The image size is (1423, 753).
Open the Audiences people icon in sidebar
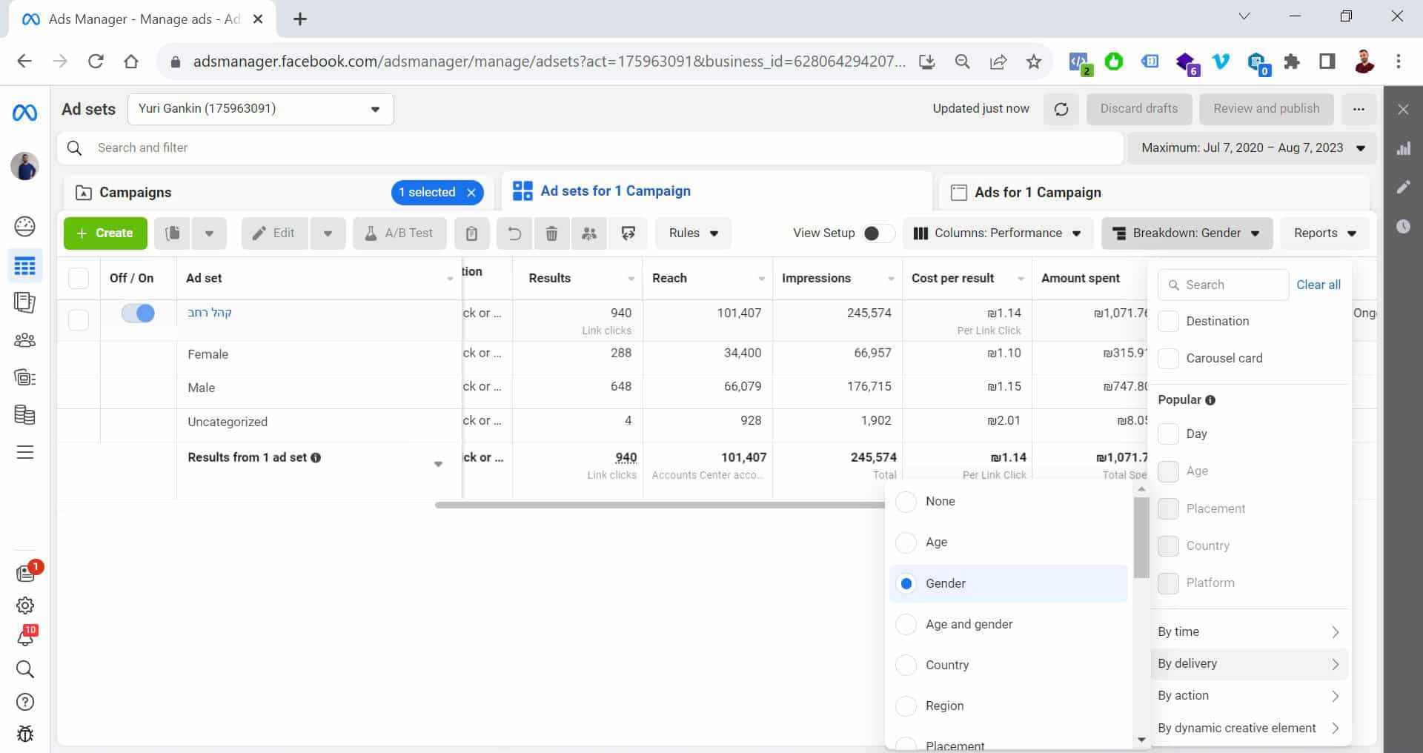point(24,340)
